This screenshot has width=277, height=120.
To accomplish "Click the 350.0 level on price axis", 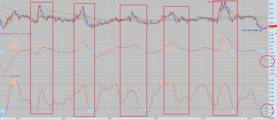I will pyautogui.click(x=271, y=23).
